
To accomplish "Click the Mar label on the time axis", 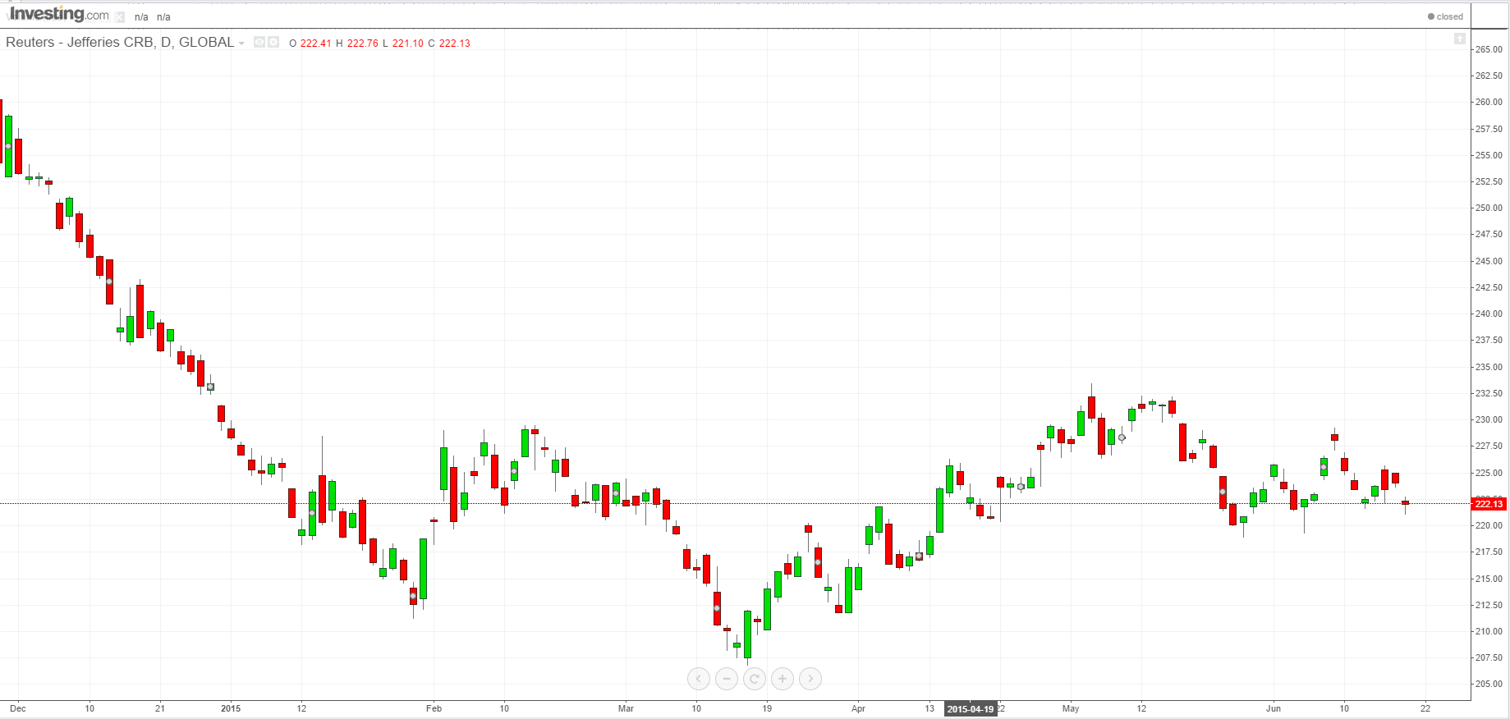I will pos(626,708).
